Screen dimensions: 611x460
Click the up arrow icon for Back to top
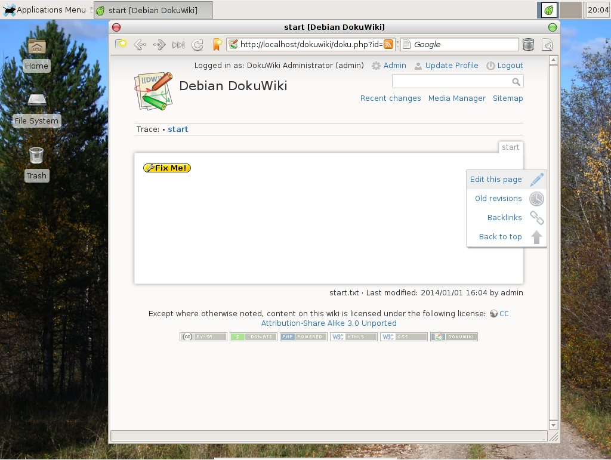pyautogui.click(x=536, y=237)
